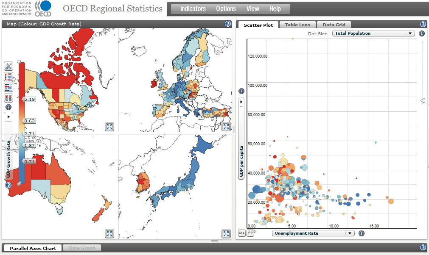Click the OECD Regional Statistics title
Screen dimensions: 429x255
coord(113,8)
